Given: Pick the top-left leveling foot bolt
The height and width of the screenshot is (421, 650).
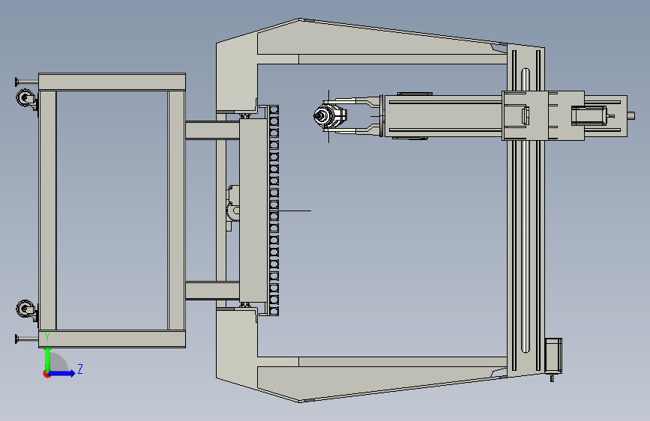Looking at the screenshot, I should (26, 82).
